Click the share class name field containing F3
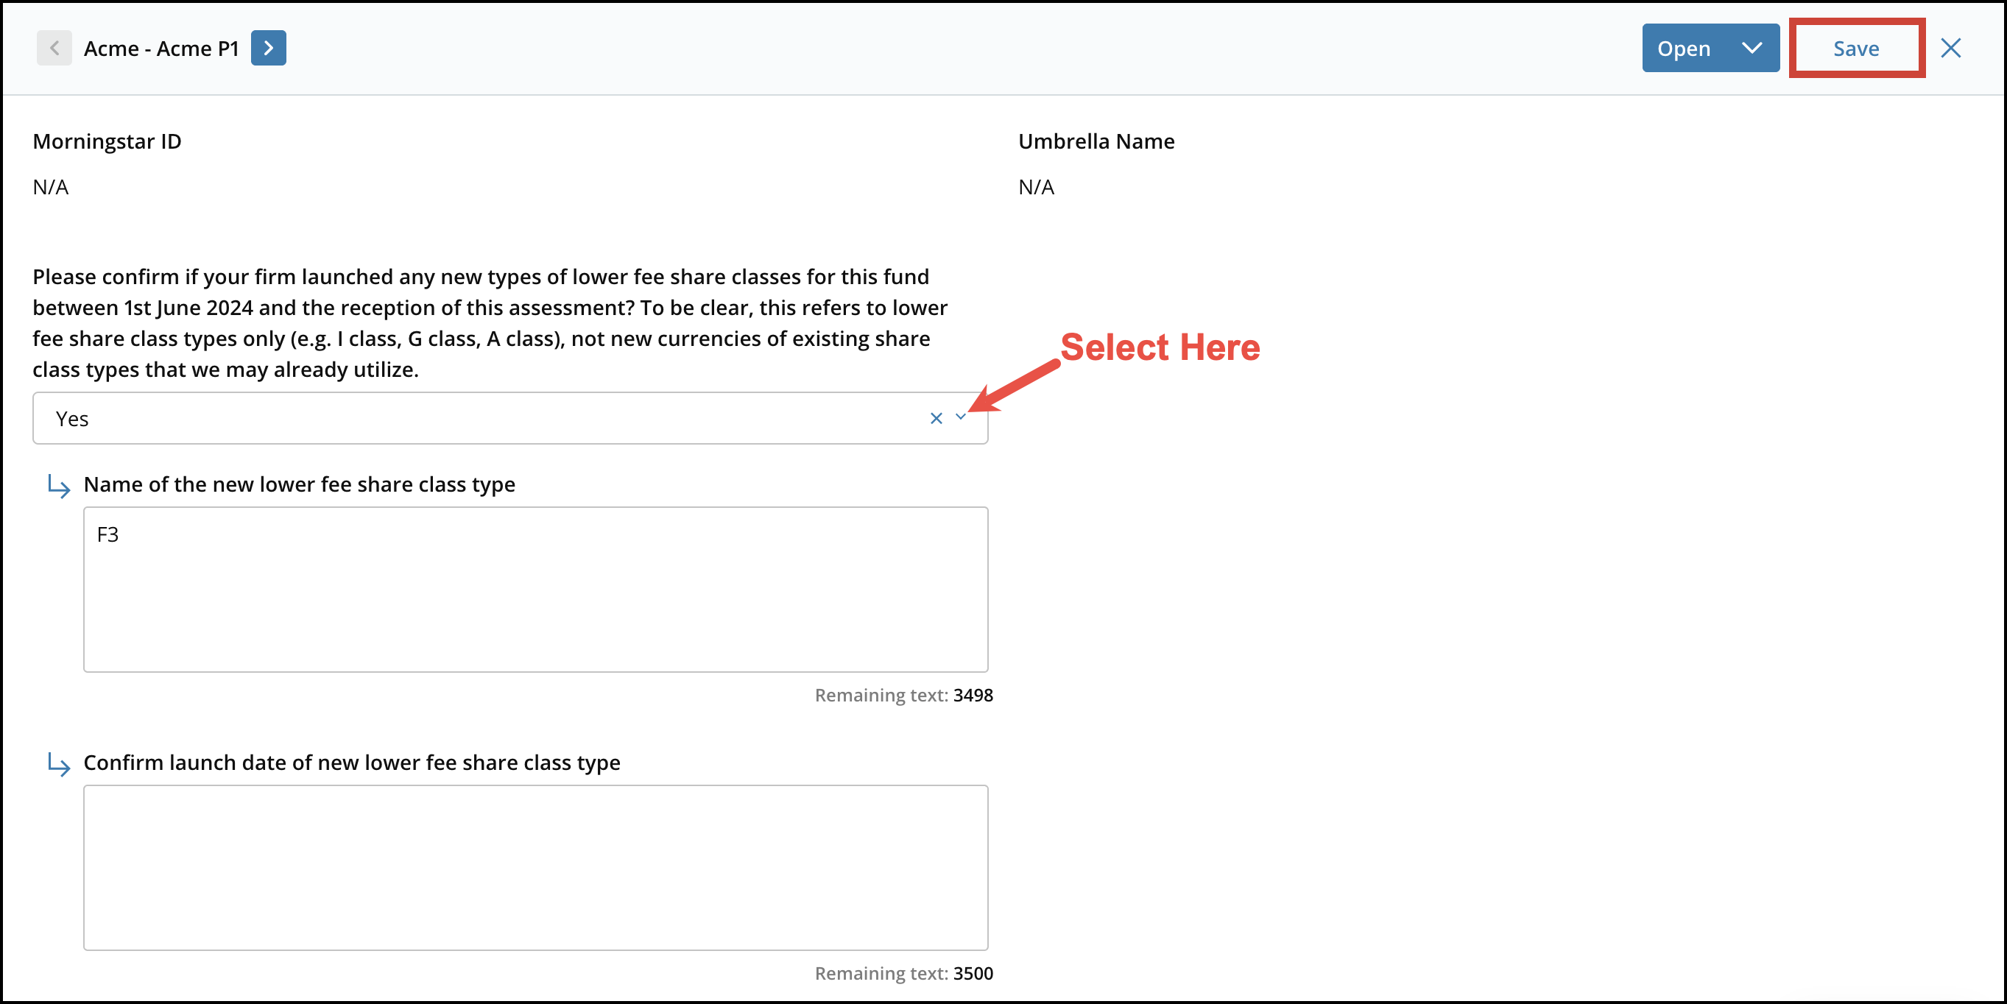2007x1004 pixels. tap(535, 590)
